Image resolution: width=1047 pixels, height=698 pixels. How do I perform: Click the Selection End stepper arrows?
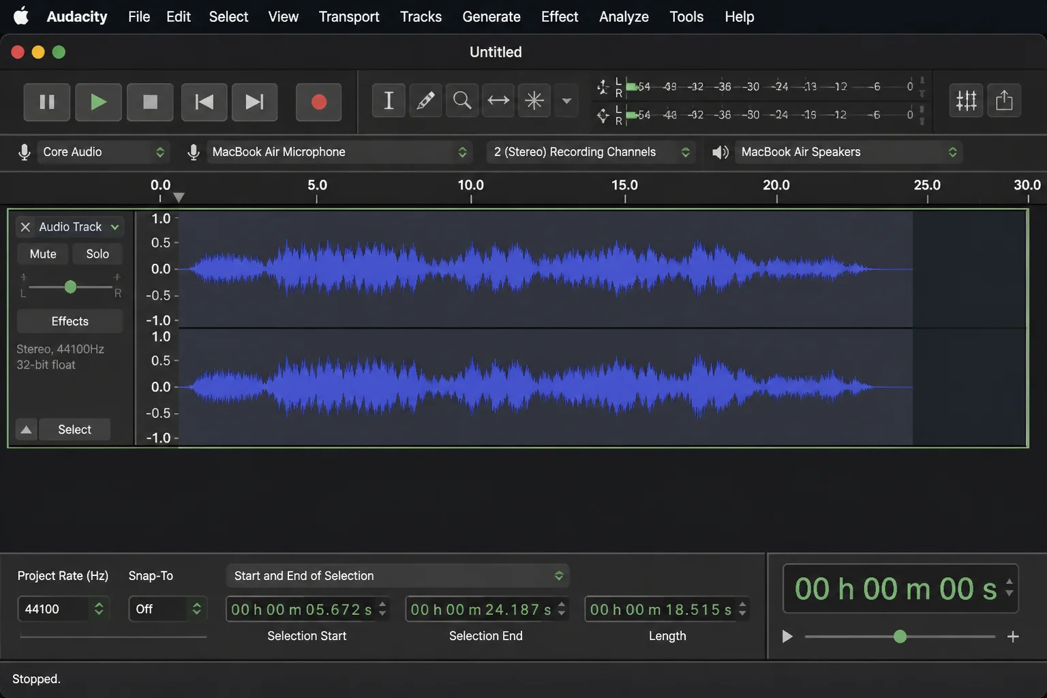[x=562, y=609]
